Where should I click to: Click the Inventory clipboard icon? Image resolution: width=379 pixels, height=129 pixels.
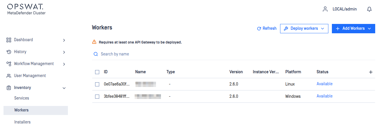pyautogui.click(x=9, y=88)
